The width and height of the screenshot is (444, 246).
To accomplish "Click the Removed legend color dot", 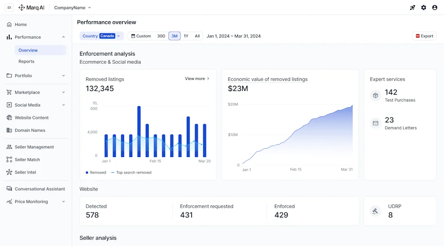I will (x=87, y=173).
